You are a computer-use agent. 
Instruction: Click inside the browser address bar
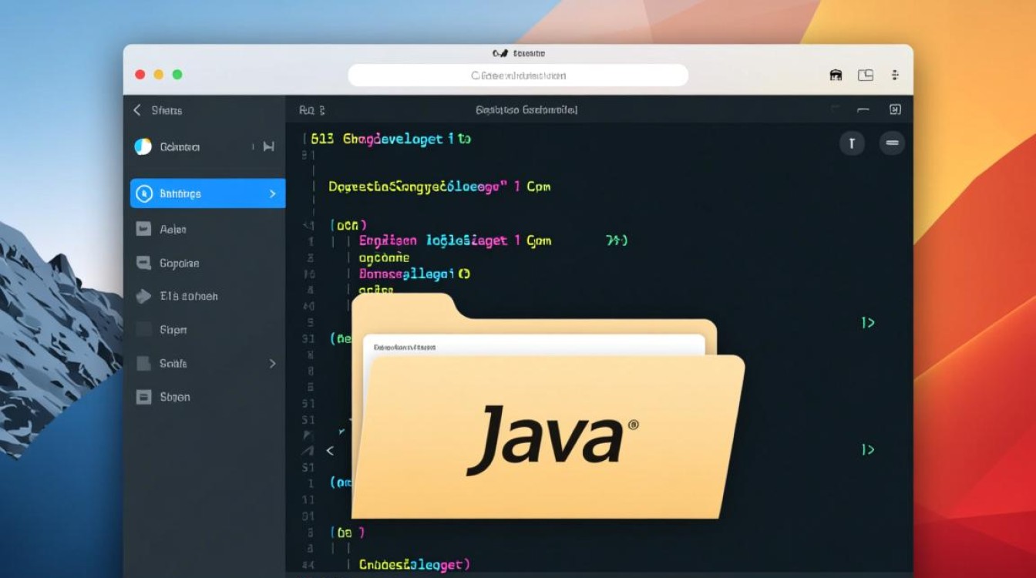tap(518, 75)
